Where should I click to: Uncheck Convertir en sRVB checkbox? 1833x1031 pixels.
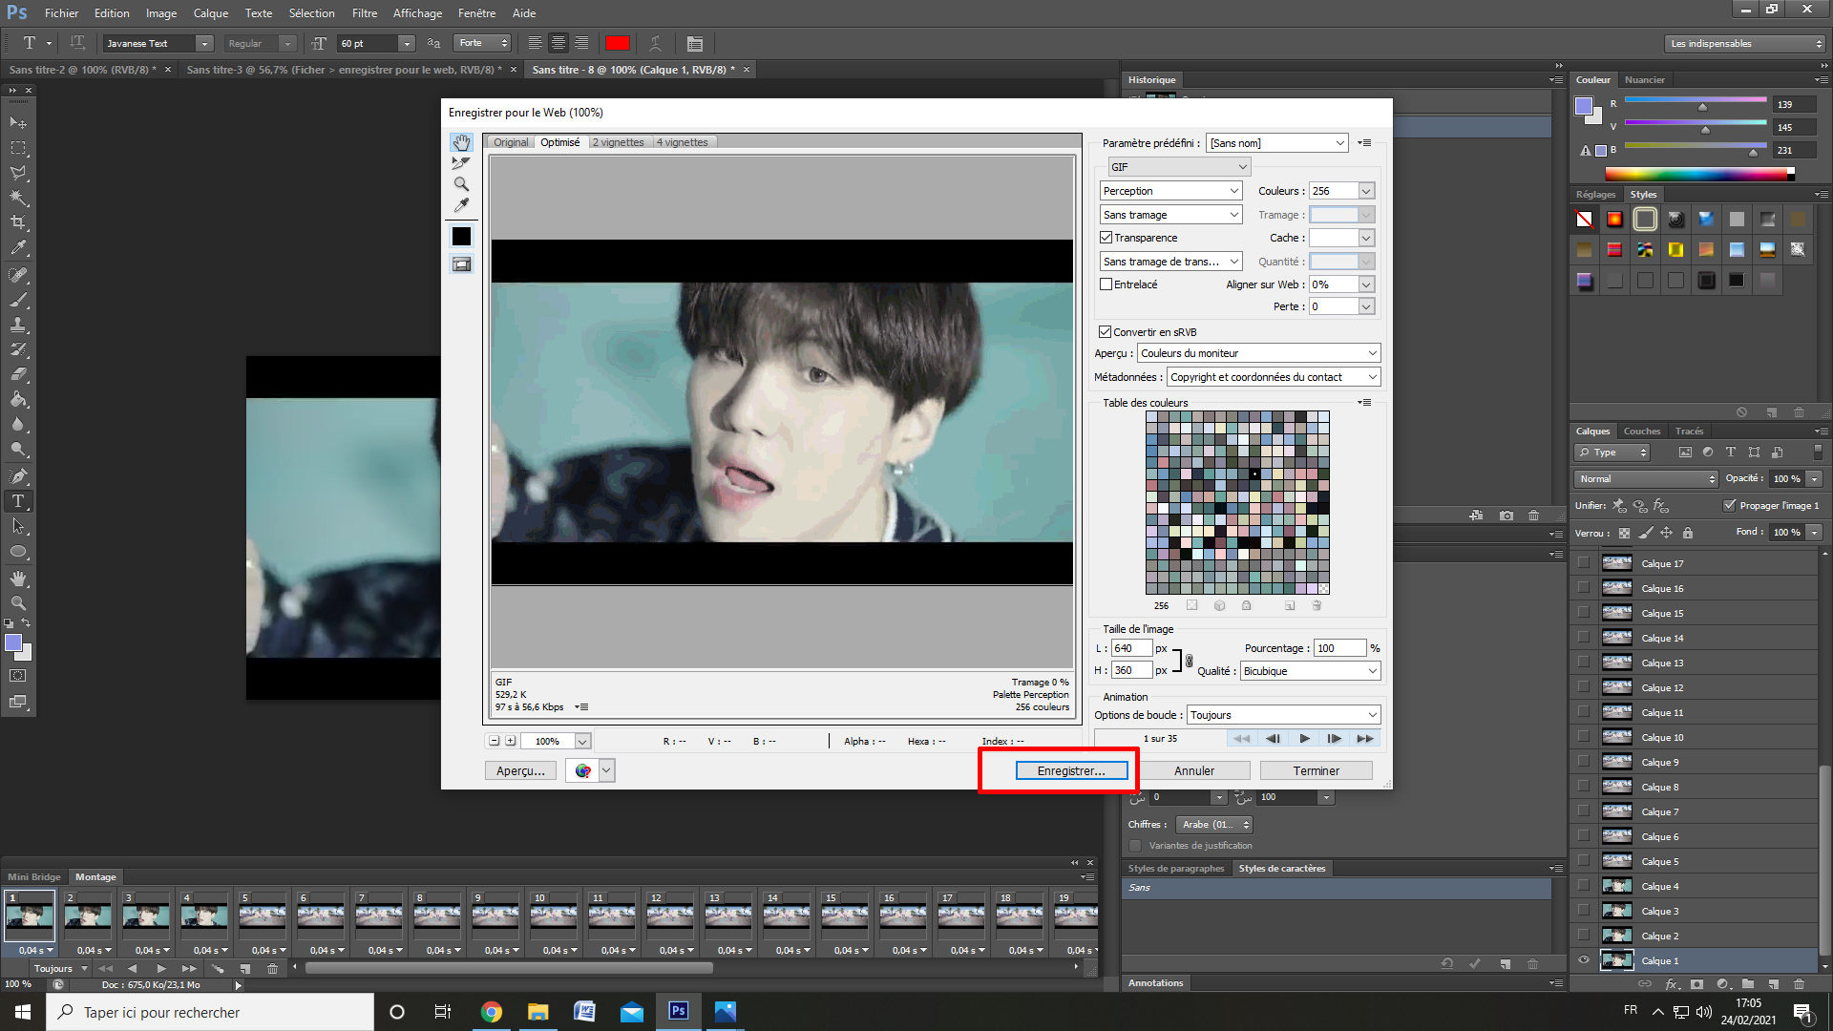click(1106, 332)
